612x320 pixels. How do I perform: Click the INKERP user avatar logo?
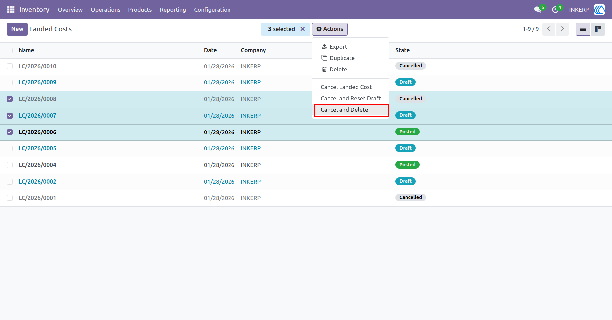[599, 10]
